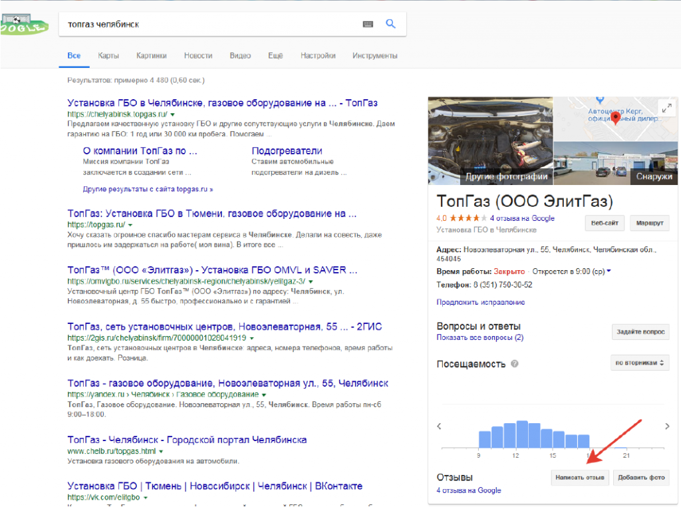Switch to the Карты tab
The width and height of the screenshot is (681, 507).
pyautogui.click(x=108, y=56)
